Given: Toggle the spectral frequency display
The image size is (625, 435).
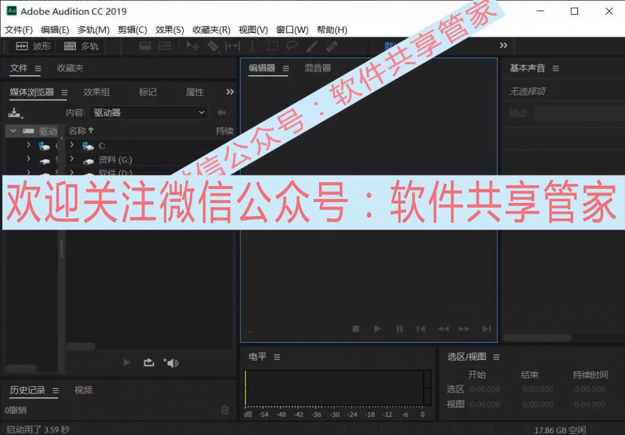Looking at the screenshot, I should [145, 46].
